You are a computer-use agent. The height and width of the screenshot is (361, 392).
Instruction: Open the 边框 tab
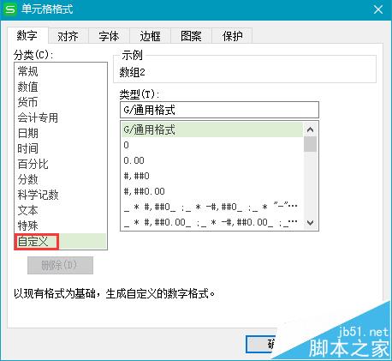(150, 36)
